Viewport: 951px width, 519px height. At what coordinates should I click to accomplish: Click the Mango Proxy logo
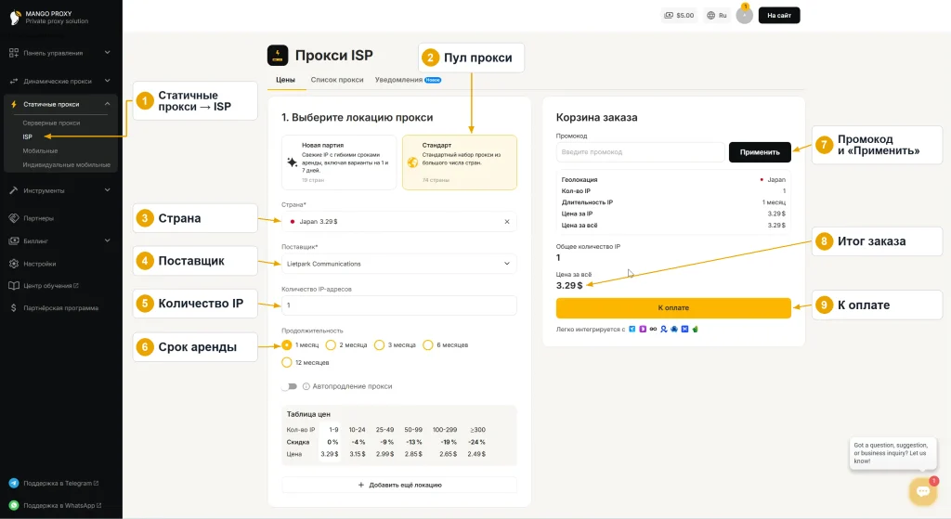point(15,17)
